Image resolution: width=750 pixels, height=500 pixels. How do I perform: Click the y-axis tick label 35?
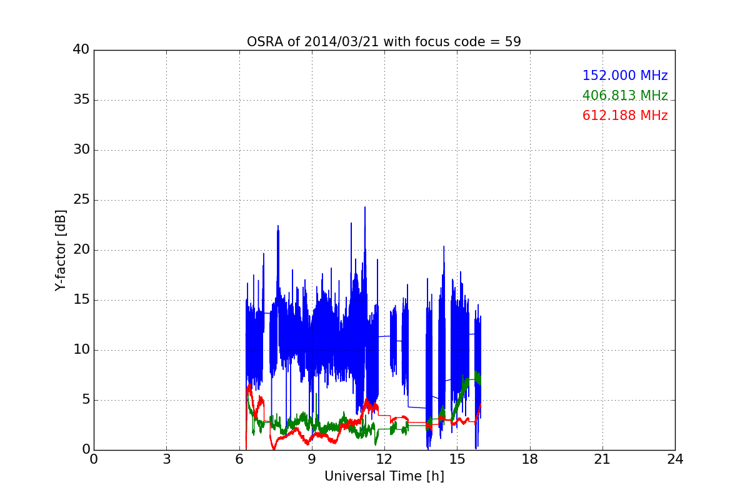click(81, 100)
